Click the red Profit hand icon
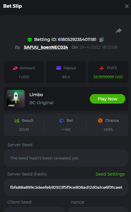This screenshot has width=131, height=212. click(x=102, y=68)
